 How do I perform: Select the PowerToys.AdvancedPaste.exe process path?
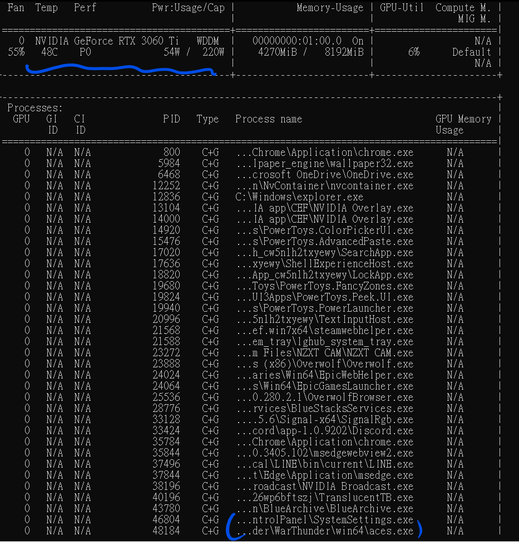coord(325,241)
